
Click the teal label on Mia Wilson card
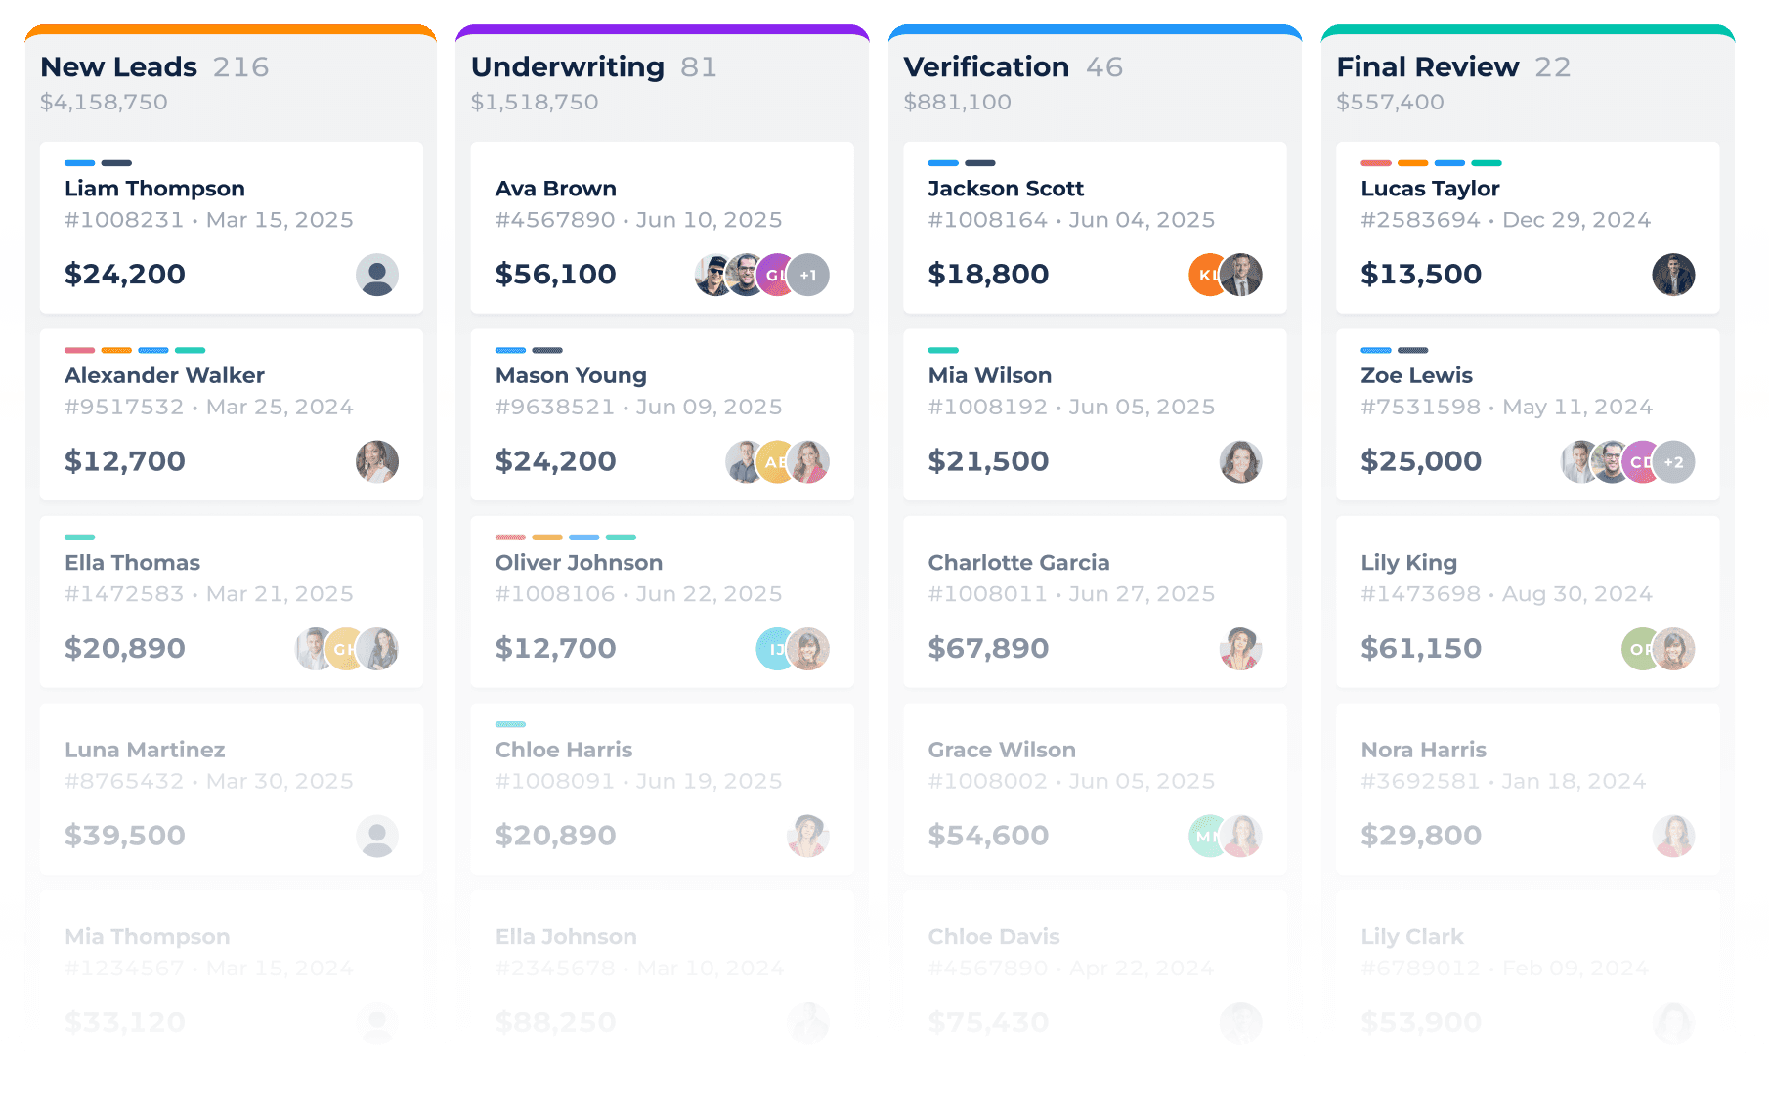(943, 350)
